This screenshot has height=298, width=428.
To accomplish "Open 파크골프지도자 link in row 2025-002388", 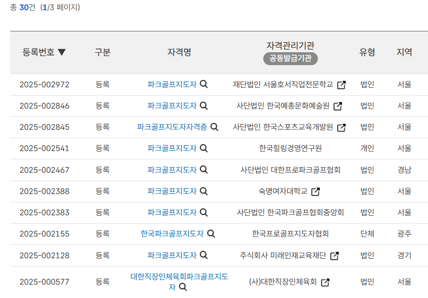I will pyautogui.click(x=172, y=191).
